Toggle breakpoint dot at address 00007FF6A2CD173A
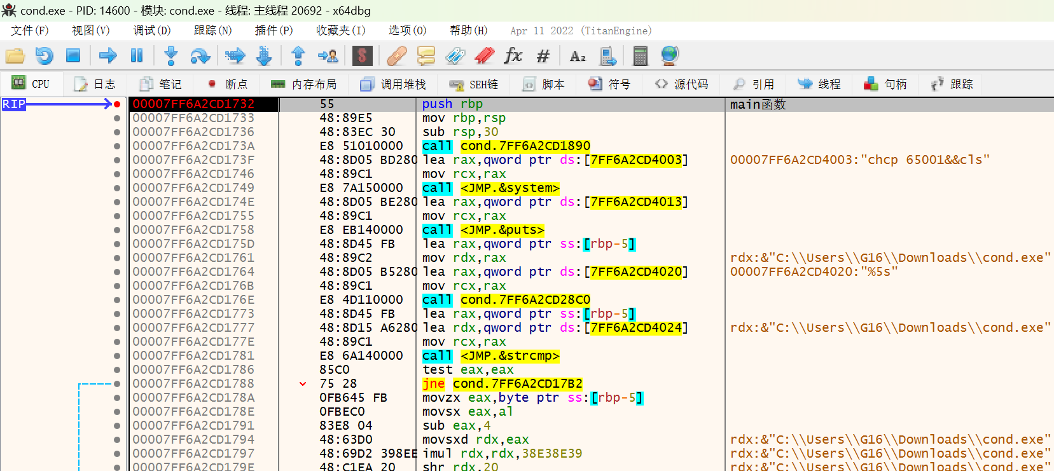Screen dimensions: 1054x471 [117, 146]
